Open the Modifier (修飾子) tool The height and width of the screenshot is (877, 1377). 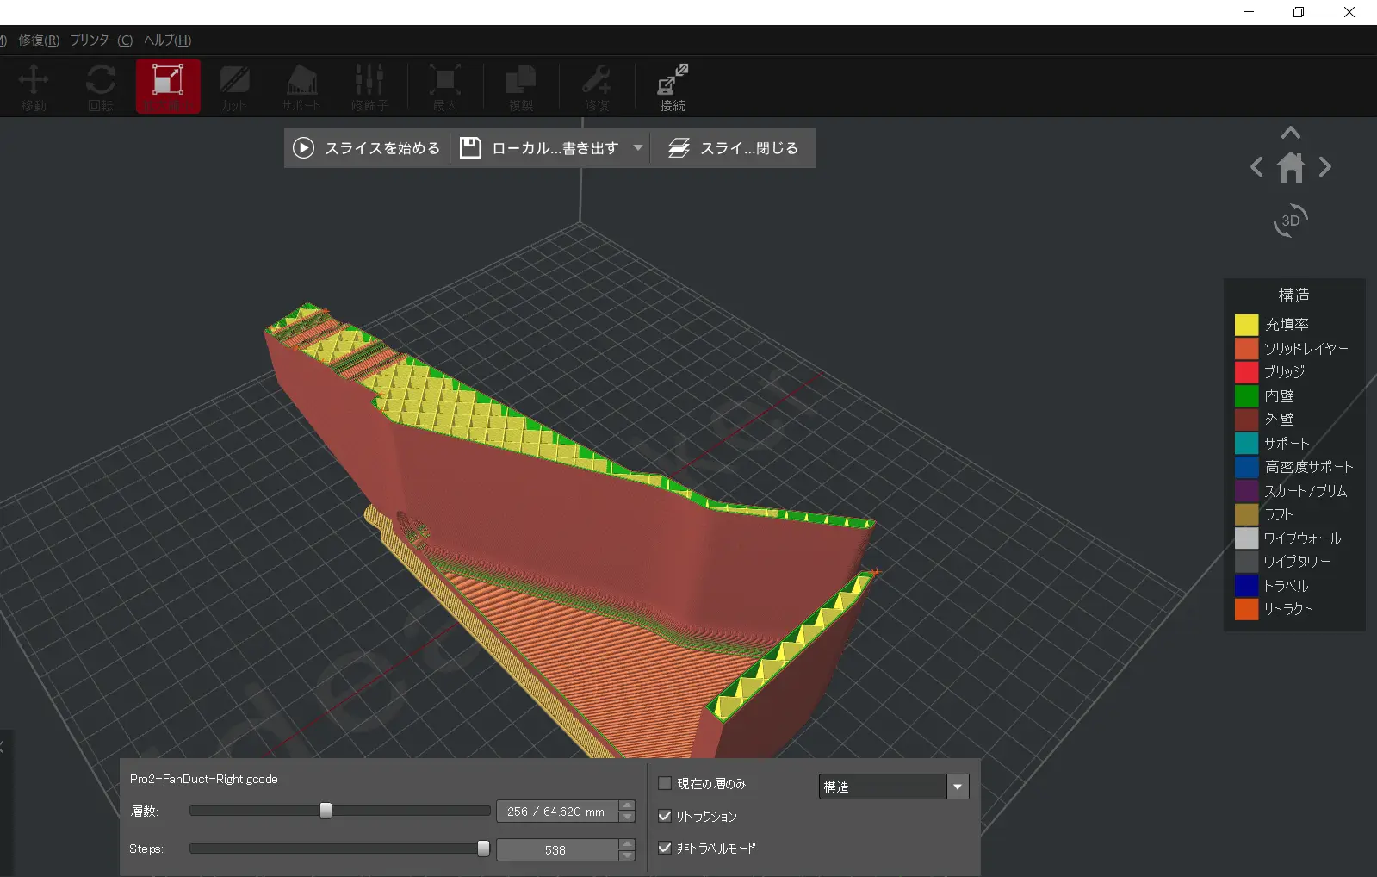[x=369, y=86]
